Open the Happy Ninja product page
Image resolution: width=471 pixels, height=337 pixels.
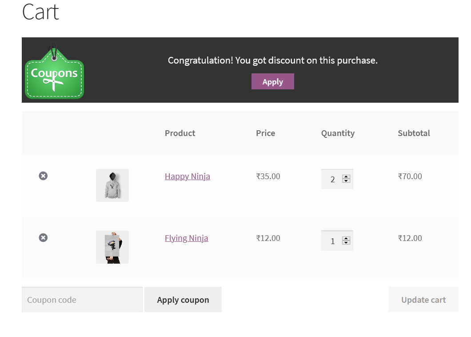(187, 176)
